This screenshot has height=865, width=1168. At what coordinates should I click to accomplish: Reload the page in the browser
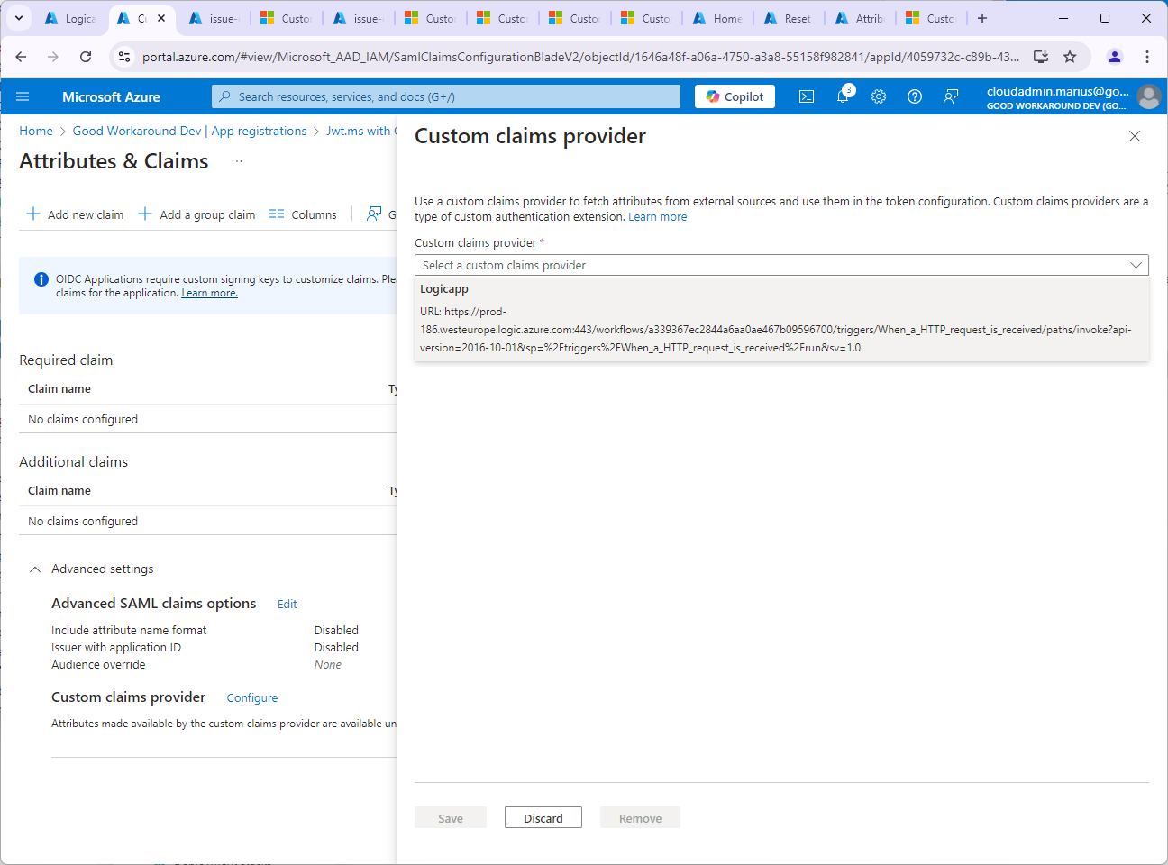[x=86, y=57]
